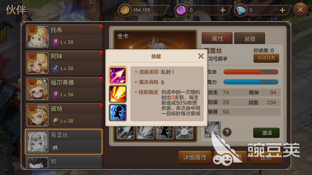Add purple gems with the plus button
Screen dimensions: 312x175
[x=223, y=10]
